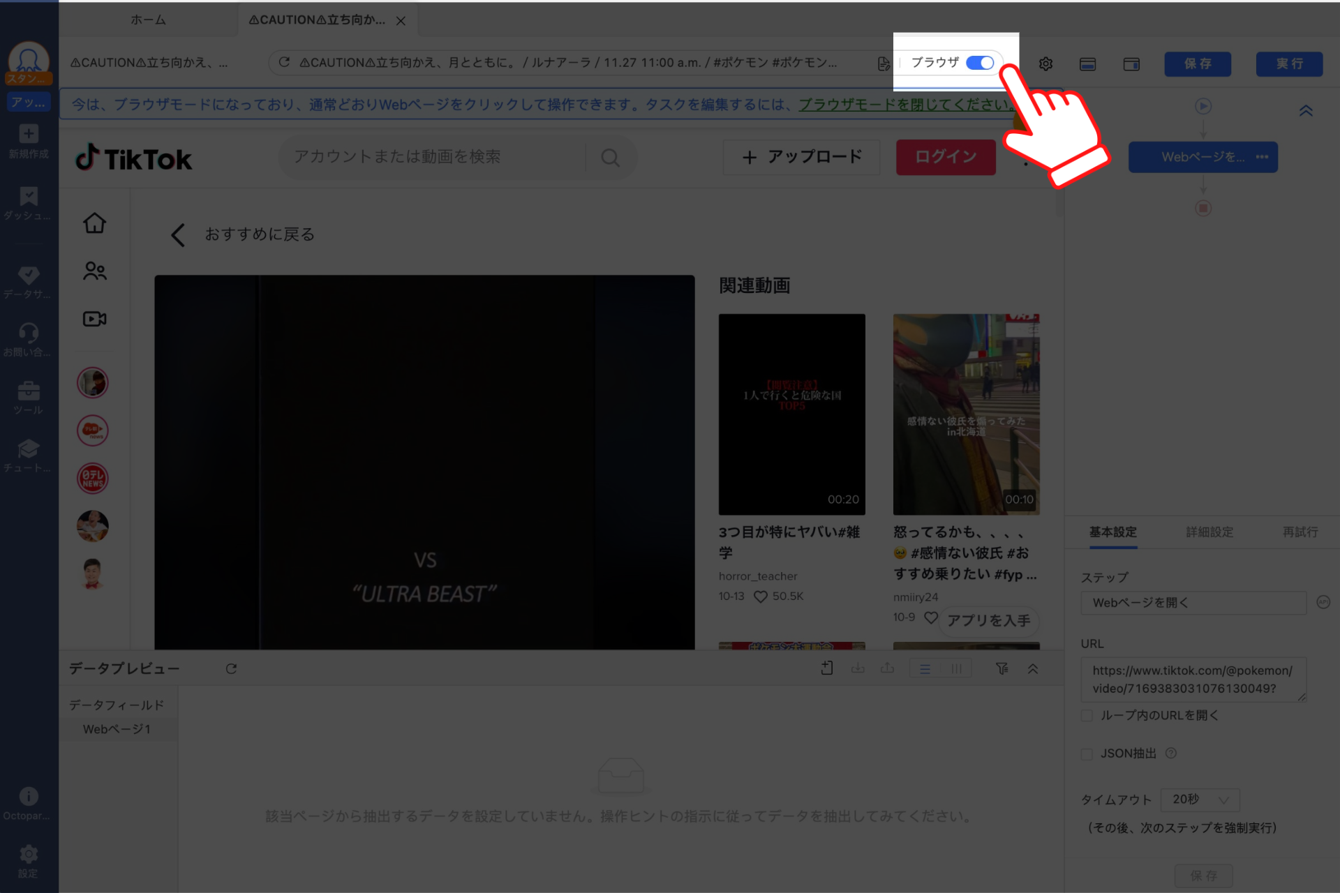Click the add field icon in data preview
Screen dimensions: 1340x893
(x=827, y=668)
